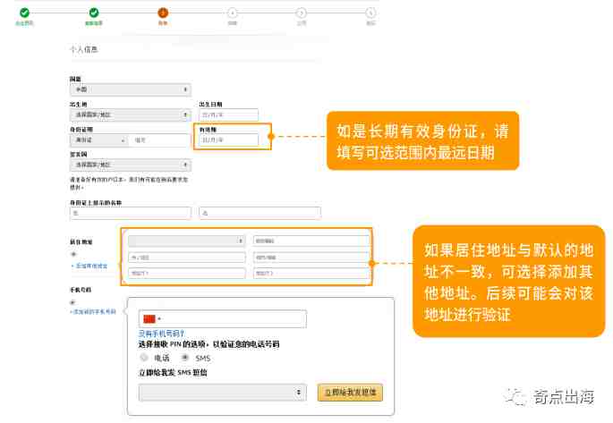Screen dimensions: 613x423
Task: Select the 居住地址 default address radio button
Action: [73, 254]
